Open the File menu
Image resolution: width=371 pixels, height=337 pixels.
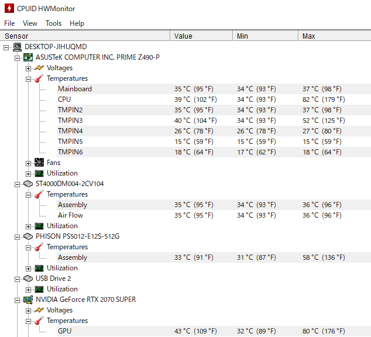pyautogui.click(x=9, y=23)
